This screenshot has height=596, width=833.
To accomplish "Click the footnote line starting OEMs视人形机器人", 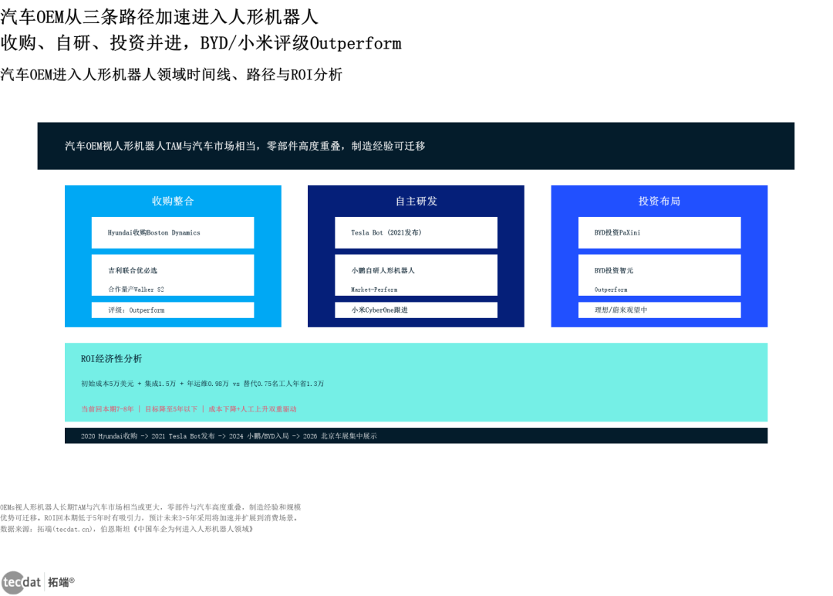I will coord(150,507).
